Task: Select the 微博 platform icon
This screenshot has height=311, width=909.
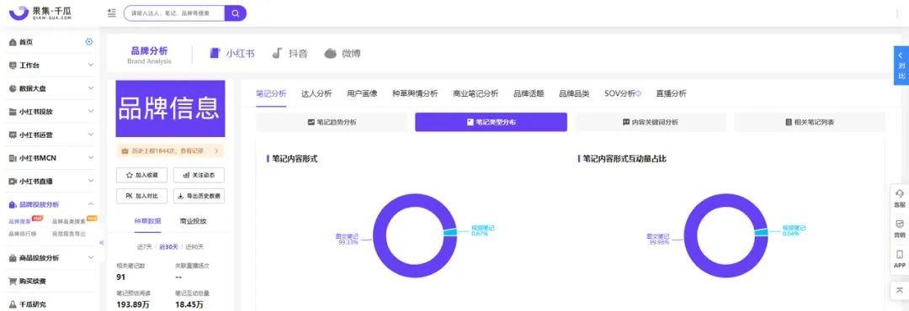Action: tap(330, 53)
